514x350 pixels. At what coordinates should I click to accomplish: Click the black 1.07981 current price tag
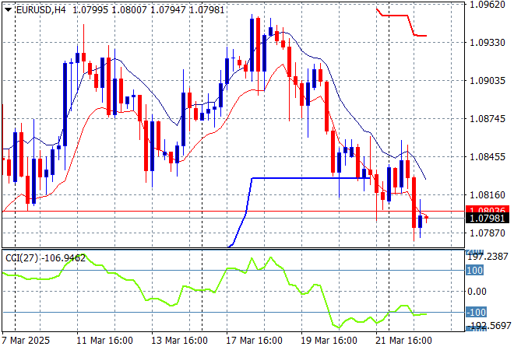488,219
